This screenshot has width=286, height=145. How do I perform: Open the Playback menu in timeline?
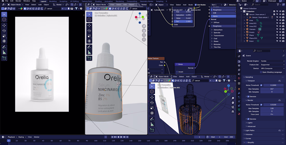[x=12, y=137]
